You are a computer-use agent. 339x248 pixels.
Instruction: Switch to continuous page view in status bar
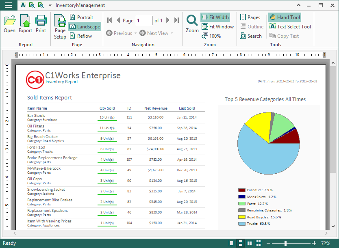point(240,243)
